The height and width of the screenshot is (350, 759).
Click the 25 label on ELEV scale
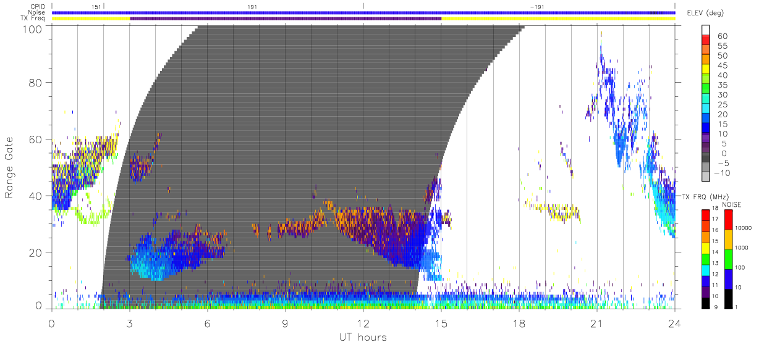tap(722, 104)
